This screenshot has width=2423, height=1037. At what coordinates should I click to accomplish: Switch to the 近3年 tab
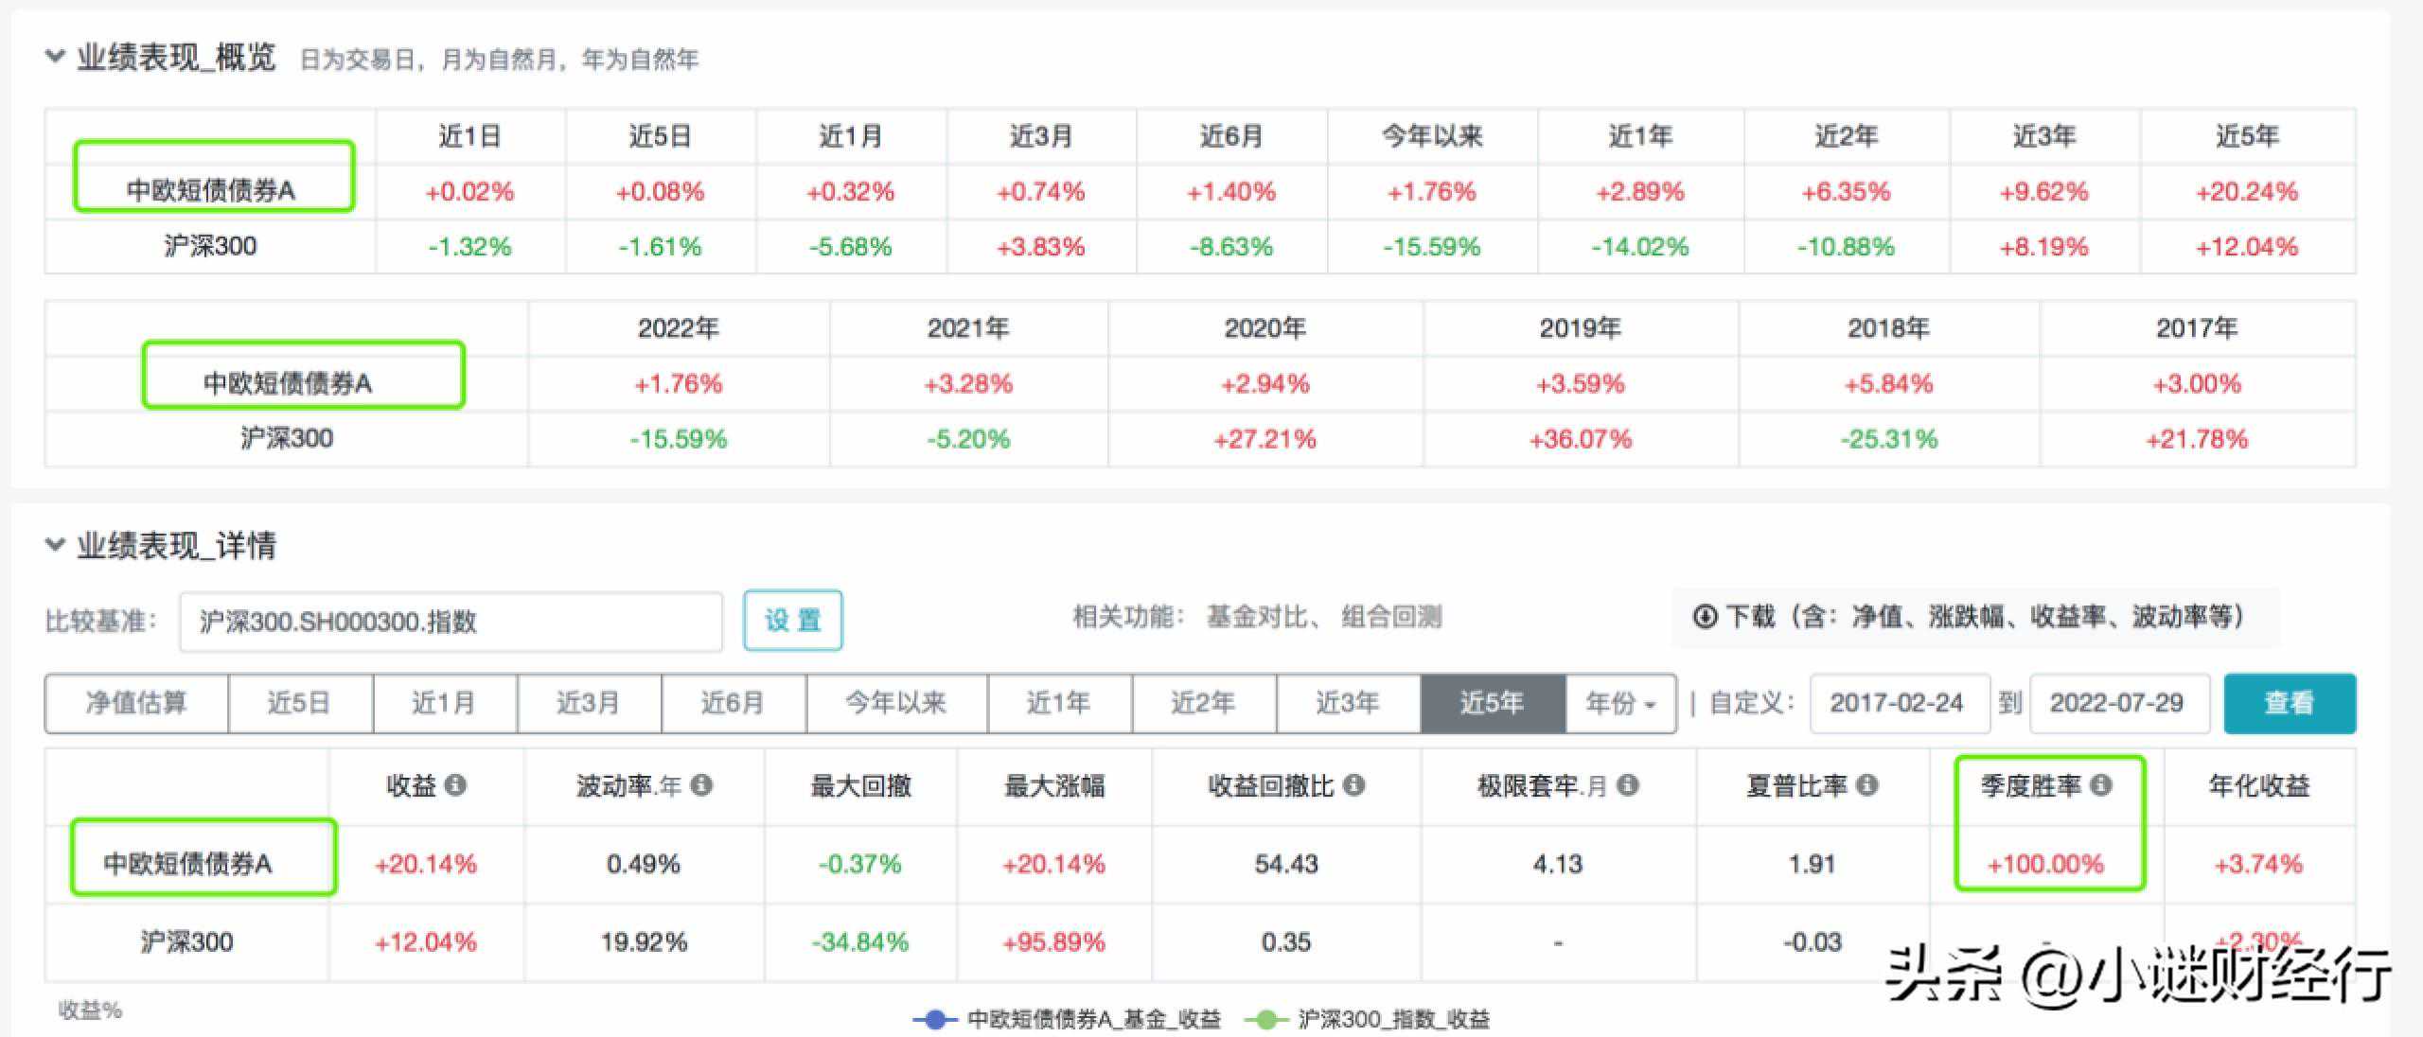tap(1347, 703)
